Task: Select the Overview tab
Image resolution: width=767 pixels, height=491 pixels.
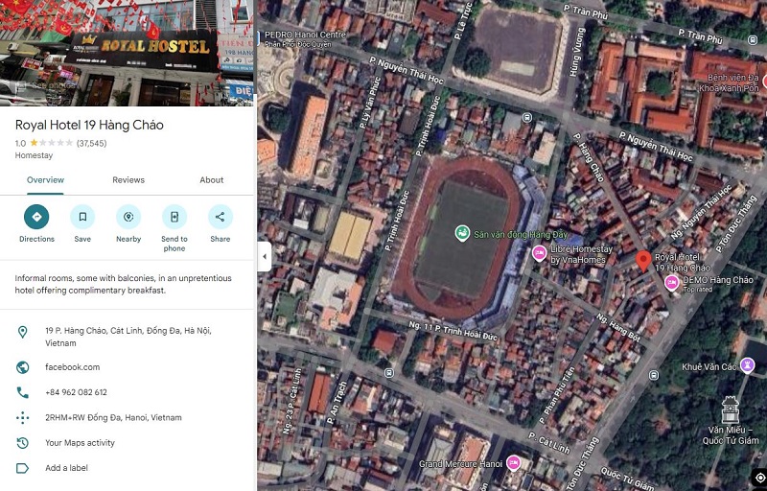Action: [x=45, y=180]
